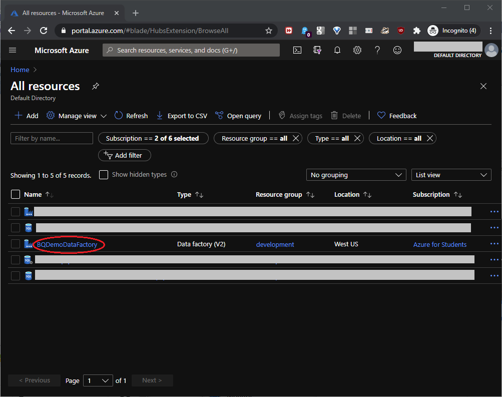The height and width of the screenshot is (397, 502).
Task: Open the Location filter pill
Action: click(x=399, y=138)
